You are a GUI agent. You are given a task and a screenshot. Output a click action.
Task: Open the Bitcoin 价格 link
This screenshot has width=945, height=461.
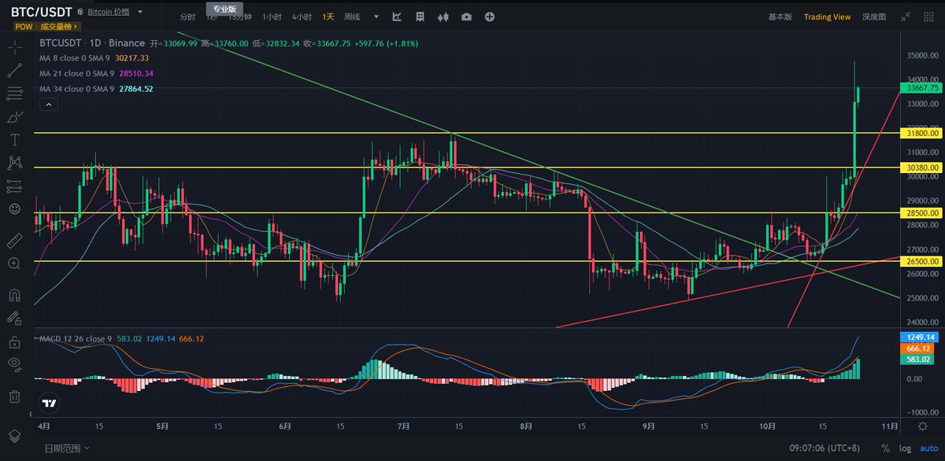pos(109,13)
